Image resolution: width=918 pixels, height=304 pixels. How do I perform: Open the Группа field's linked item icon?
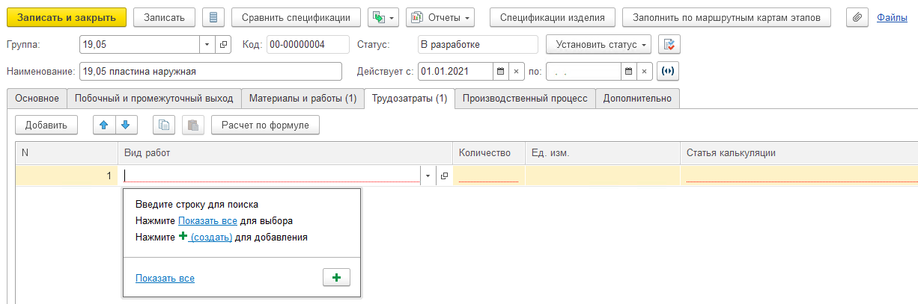tap(223, 45)
